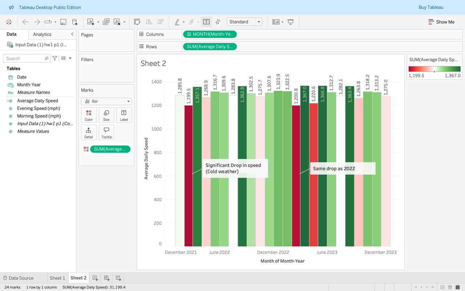Click the Duplicate sheet toolbar icon
465x291 pixels.
[x=106, y=22]
